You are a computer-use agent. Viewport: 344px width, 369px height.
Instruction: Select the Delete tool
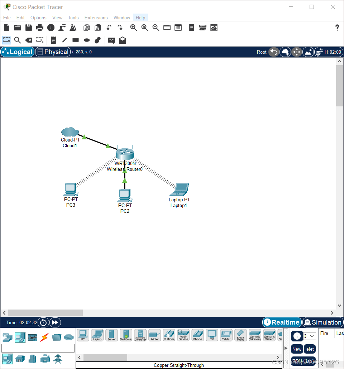(29, 40)
